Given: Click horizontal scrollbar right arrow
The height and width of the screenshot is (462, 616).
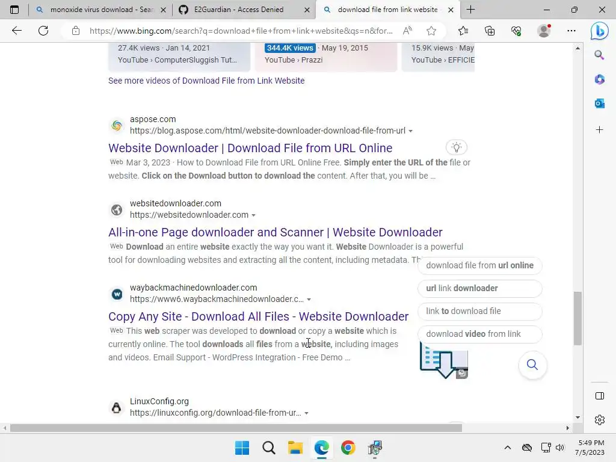Looking at the screenshot, I should point(568,428).
